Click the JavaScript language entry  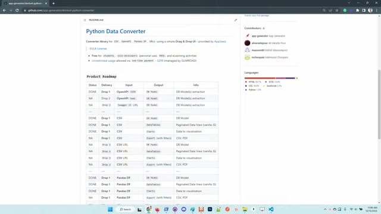pos(273,86)
